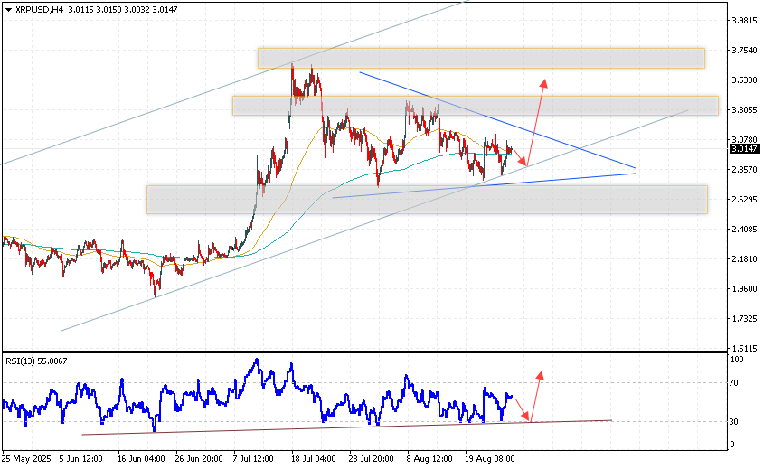764x469 pixels.
Task: Select the brown RSI trendline
Action: tap(346, 427)
